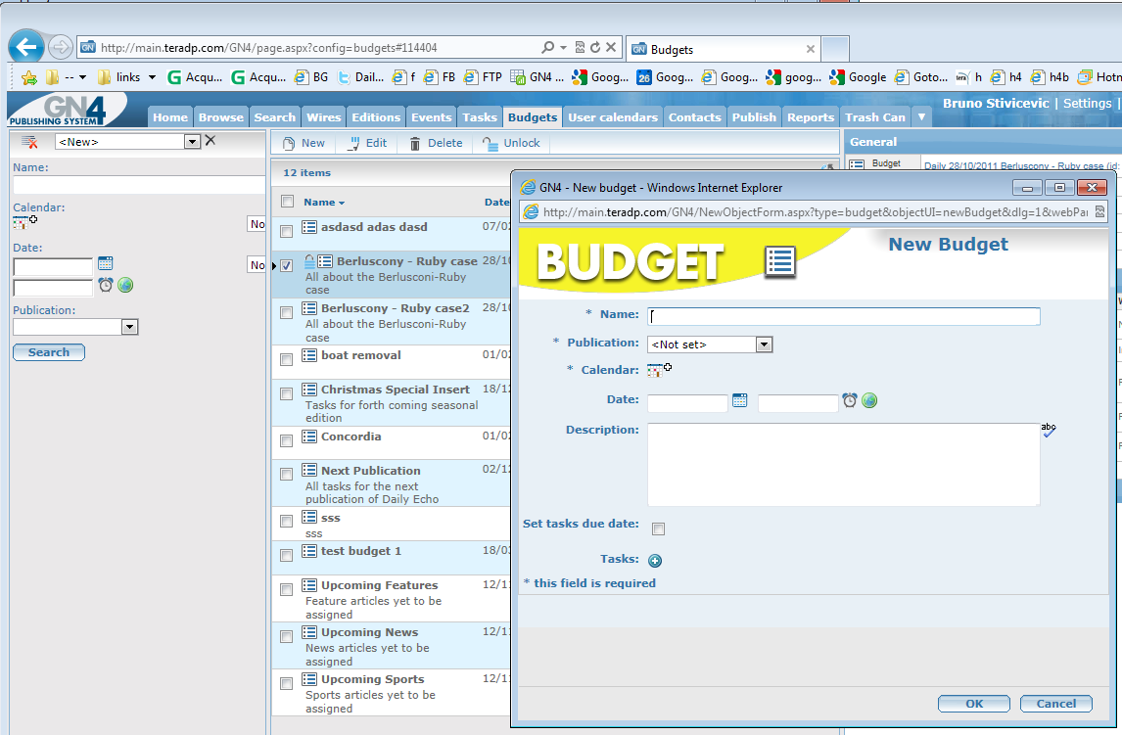This screenshot has height=735, width=1122.
Task: Click the globe icon in New Budget dialog
Action: click(x=869, y=400)
